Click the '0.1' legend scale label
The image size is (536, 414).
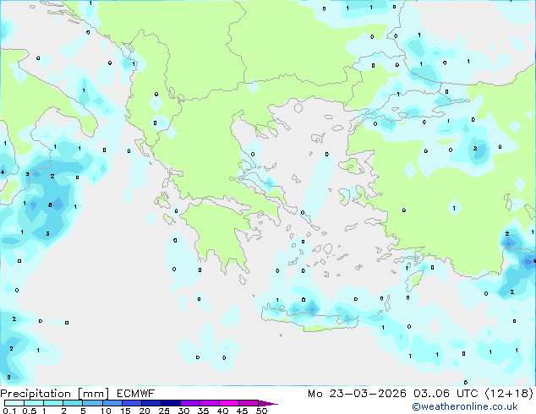click(x=9, y=411)
